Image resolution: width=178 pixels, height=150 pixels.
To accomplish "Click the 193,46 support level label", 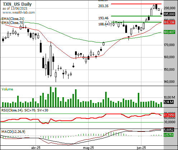I will 103,18.
